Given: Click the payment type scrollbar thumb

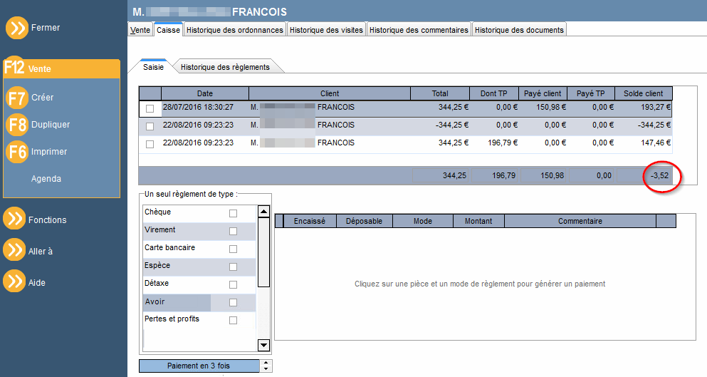Looking at the screenshot, I should (263, 252).
